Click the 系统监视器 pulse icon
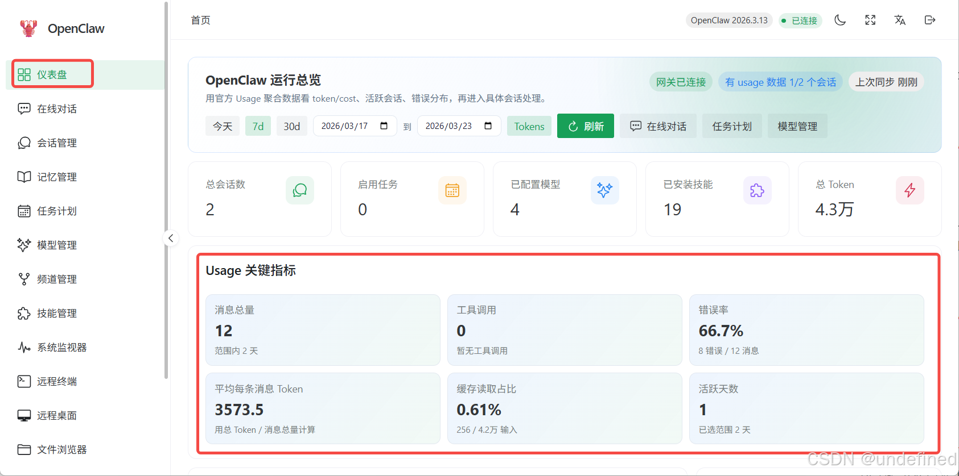This screenshot has height=476, width=959. (24, 347)
